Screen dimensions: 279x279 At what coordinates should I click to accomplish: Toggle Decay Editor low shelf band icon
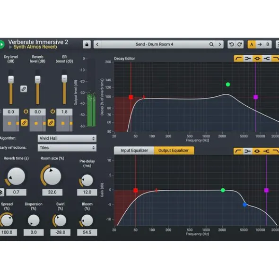click(238, 59)
